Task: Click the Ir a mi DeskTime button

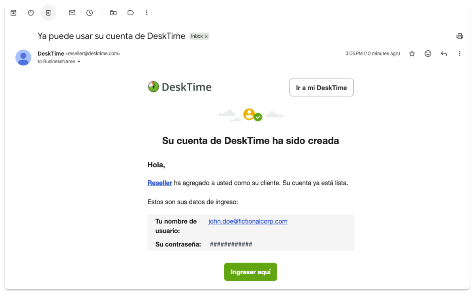Action: click(x=321, y=88)
